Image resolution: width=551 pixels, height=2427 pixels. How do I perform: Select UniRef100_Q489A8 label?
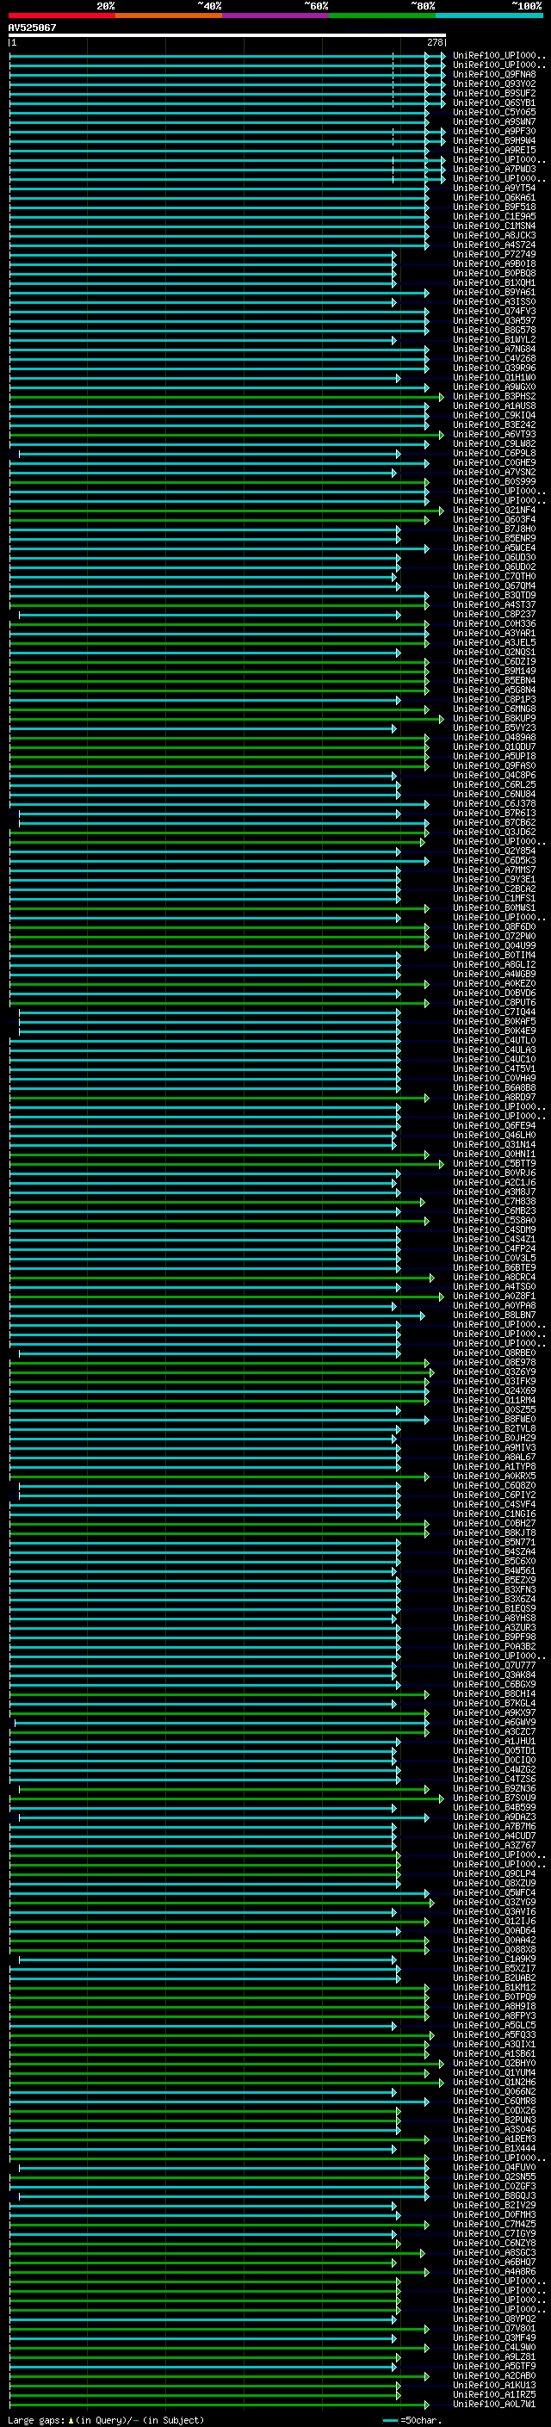tap(494, 737)
